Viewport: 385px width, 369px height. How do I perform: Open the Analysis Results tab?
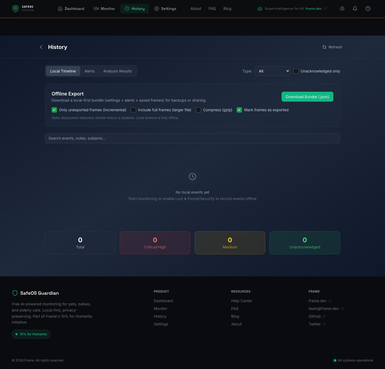click(x=118, y=71)
